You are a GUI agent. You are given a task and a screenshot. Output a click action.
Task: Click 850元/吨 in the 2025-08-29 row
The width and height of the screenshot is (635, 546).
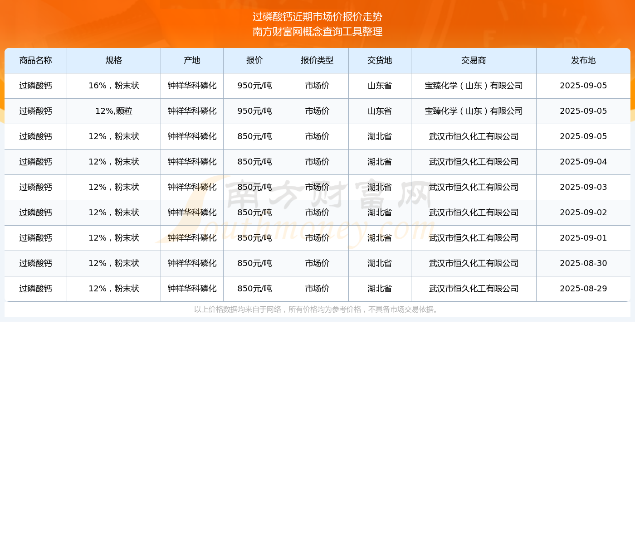click(254, 289)
